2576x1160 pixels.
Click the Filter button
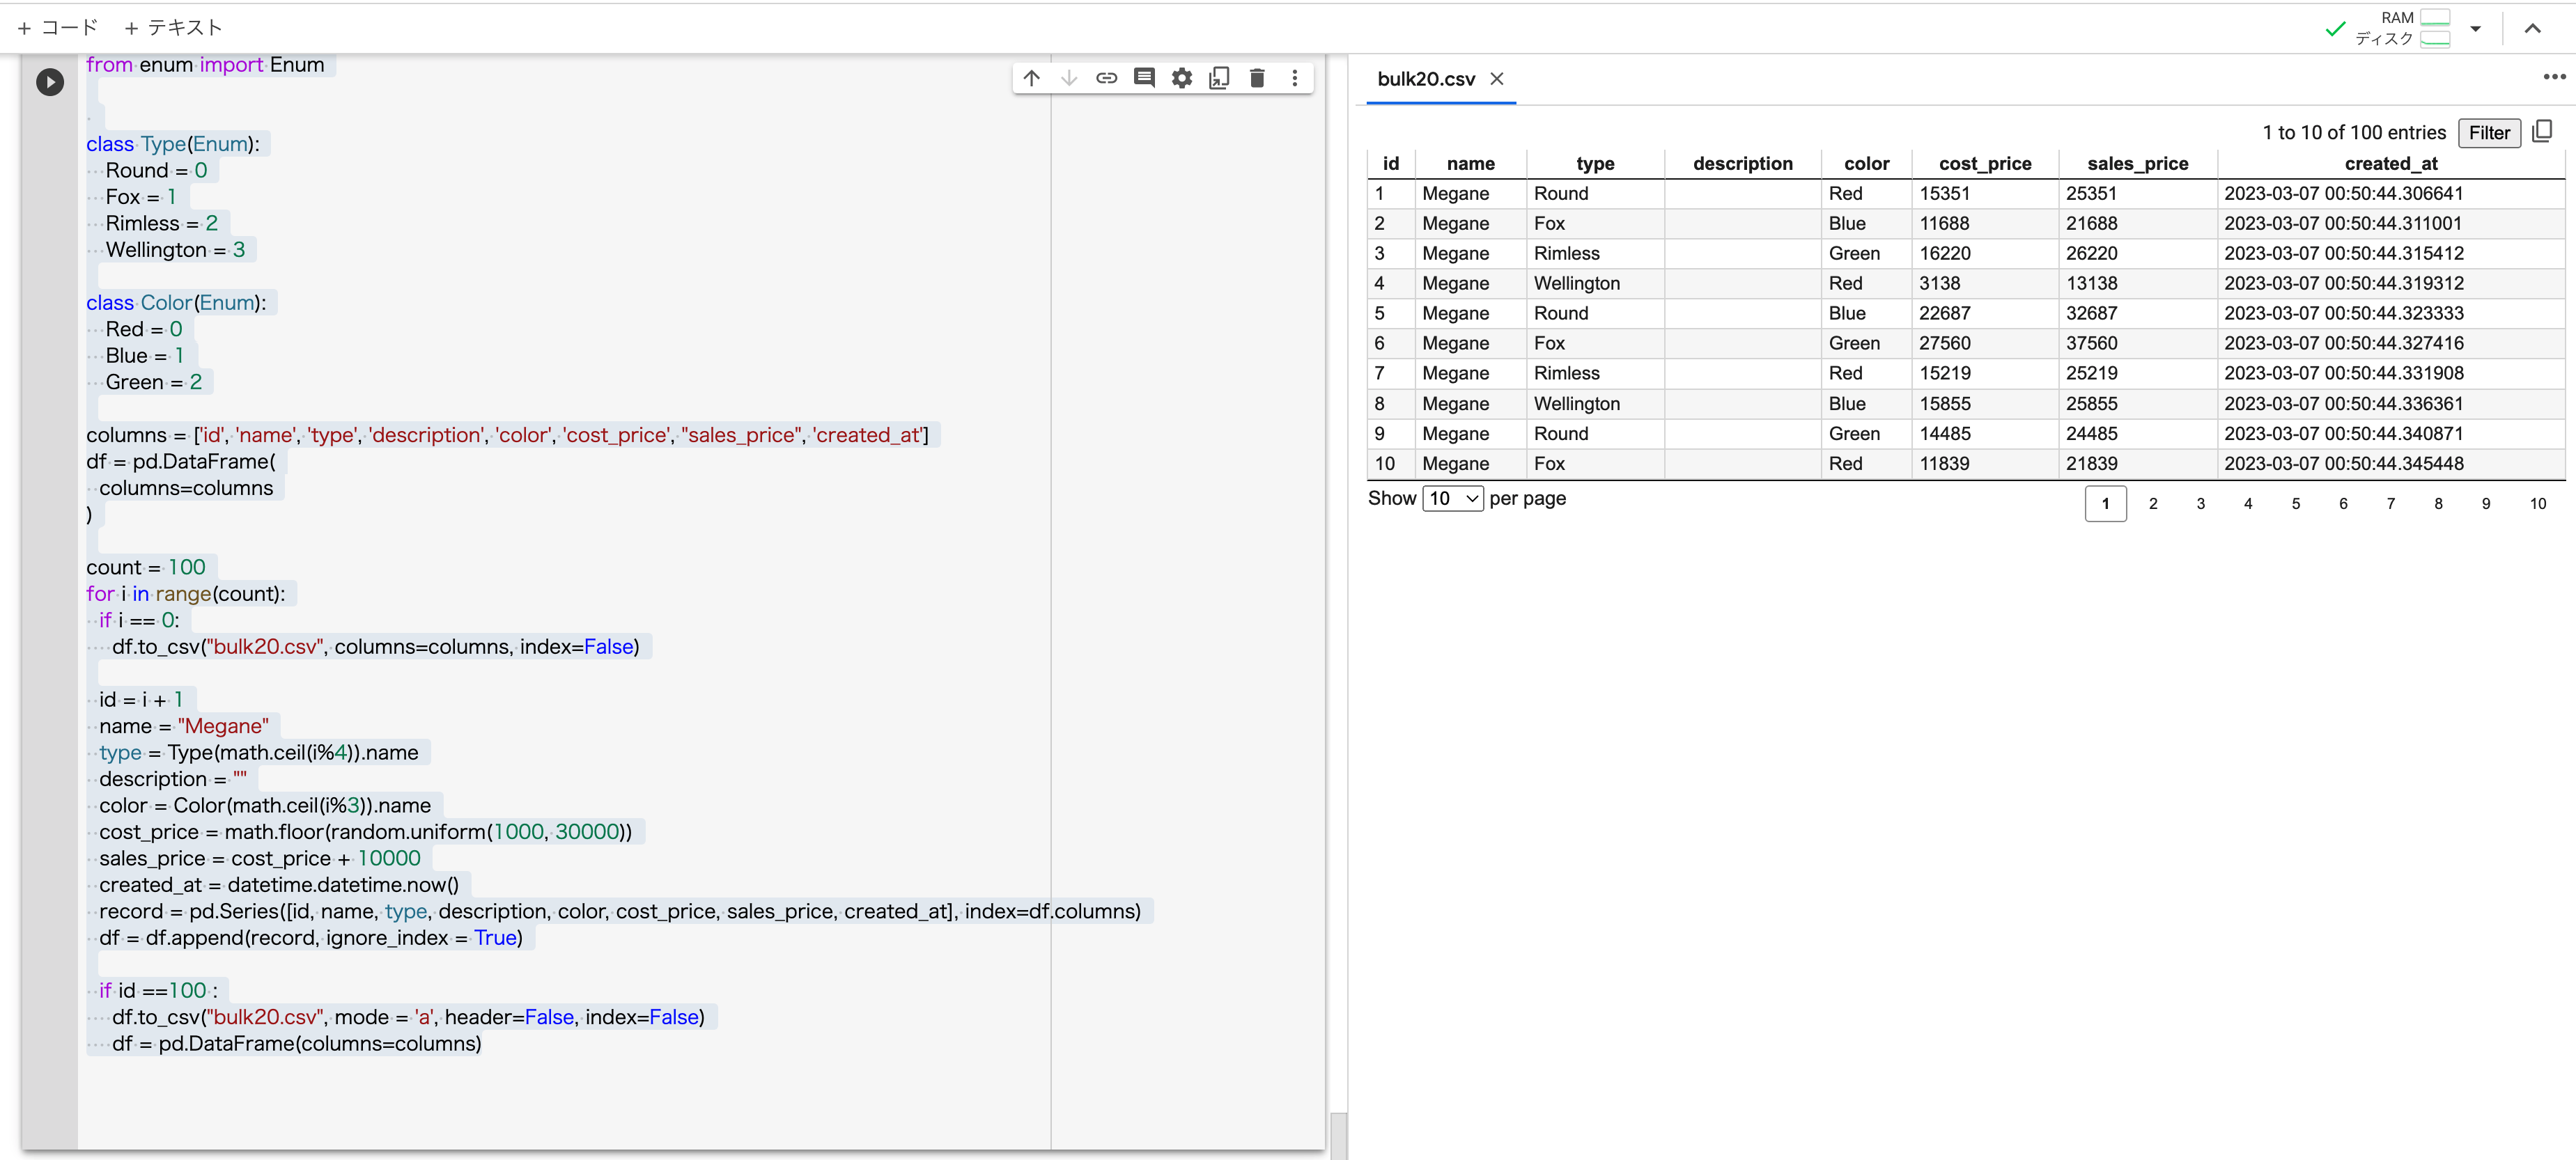point(2488,133)
